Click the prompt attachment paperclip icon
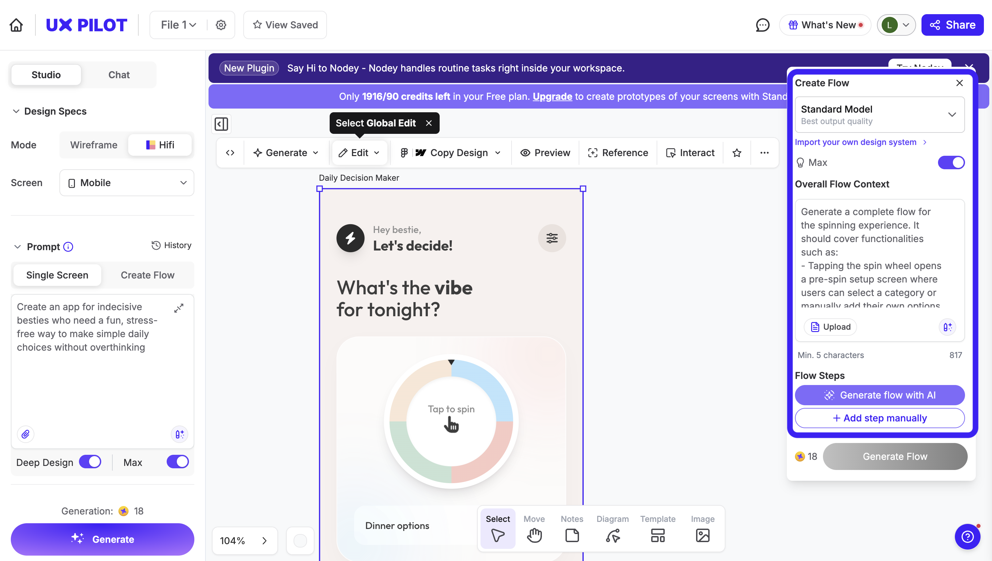 25,434
